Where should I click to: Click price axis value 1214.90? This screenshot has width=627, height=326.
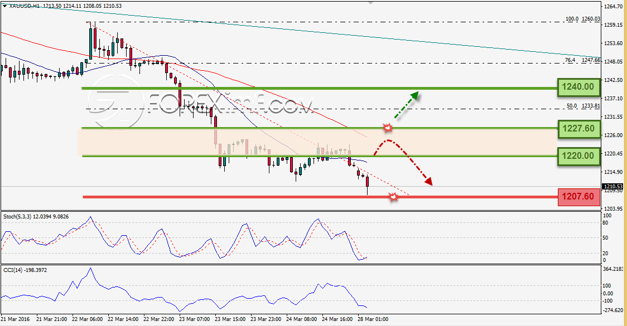[x=613, y=172]
